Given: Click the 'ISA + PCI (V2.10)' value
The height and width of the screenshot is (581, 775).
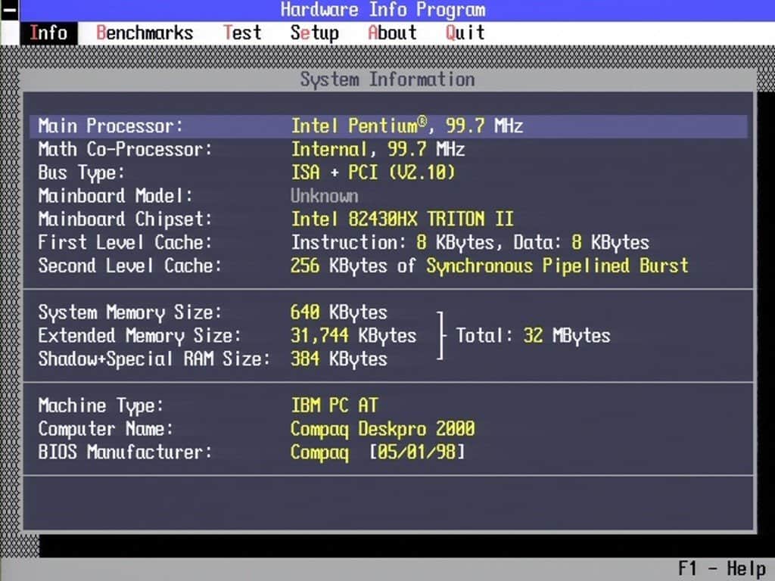Looking at the screenshot, I should 373,172.
